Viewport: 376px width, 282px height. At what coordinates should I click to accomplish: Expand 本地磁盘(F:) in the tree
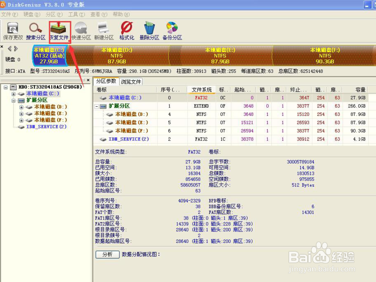click(x=21, y=120)
